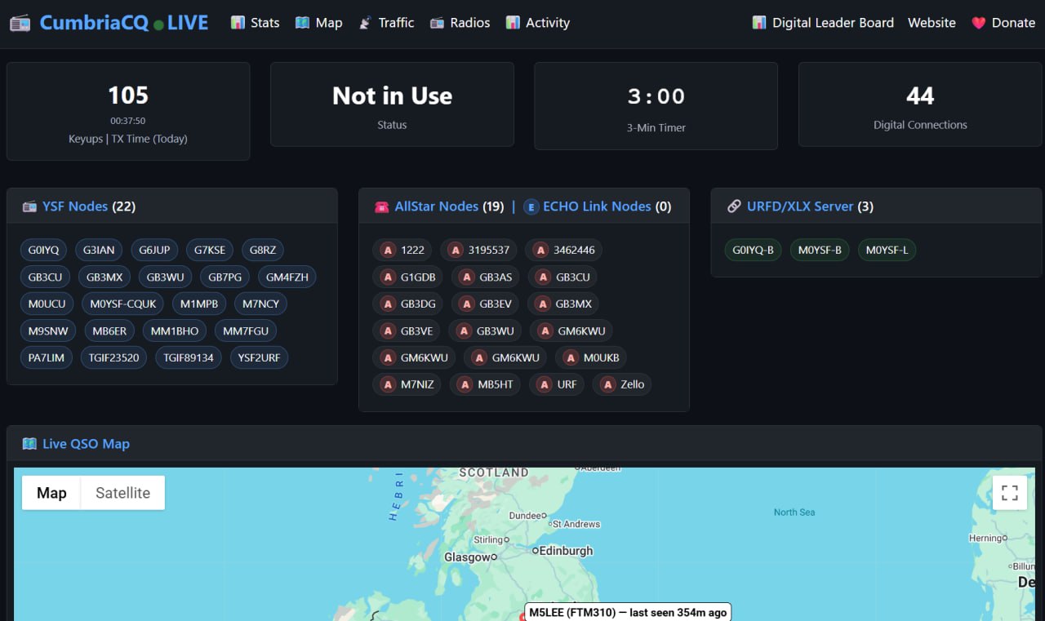Click the Not in Use status card
The image size is (1045, 621).
click(x=392, y=104)
